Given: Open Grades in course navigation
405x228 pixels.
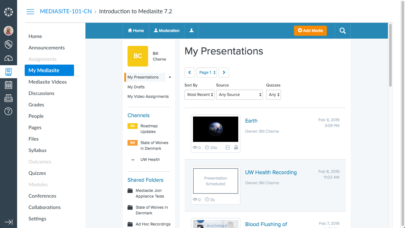Looking at the screenshot, I should click(36, 104).
